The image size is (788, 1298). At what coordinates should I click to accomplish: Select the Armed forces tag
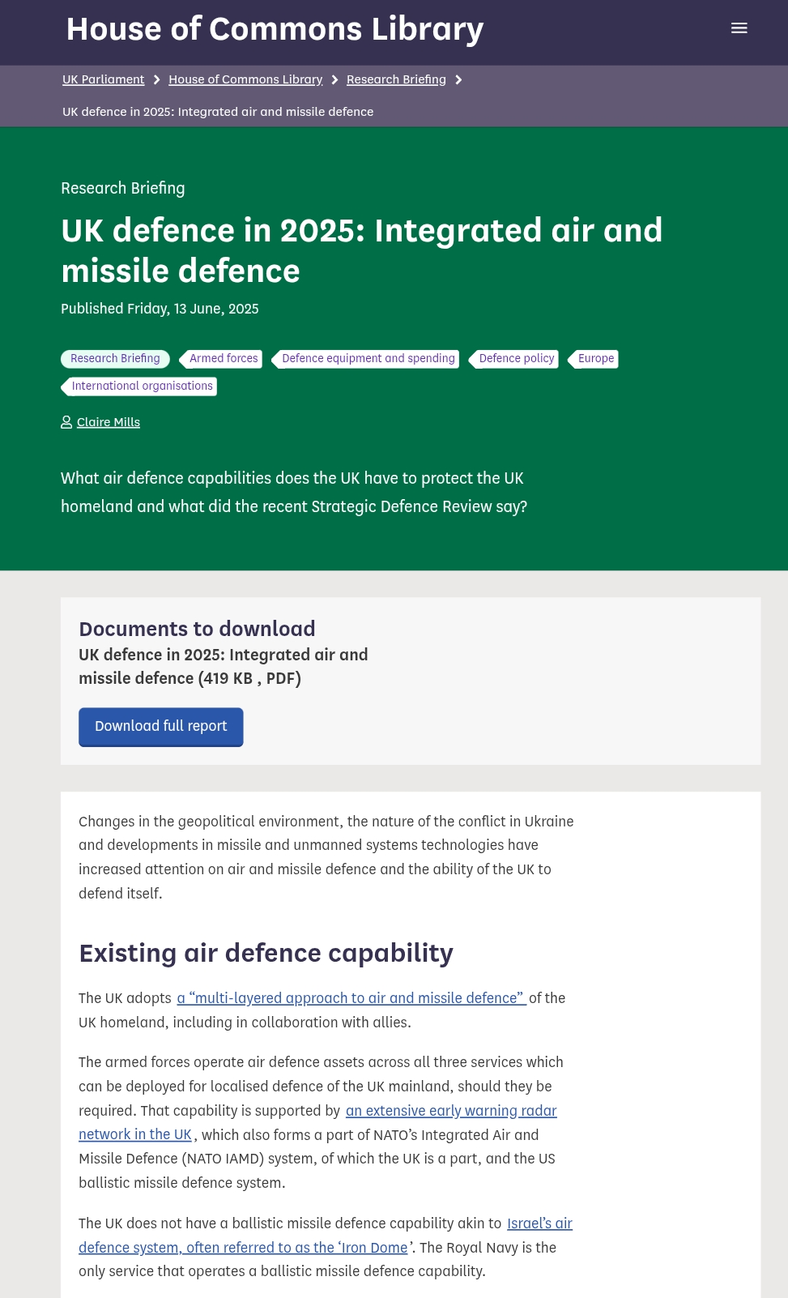pos(220,359)
